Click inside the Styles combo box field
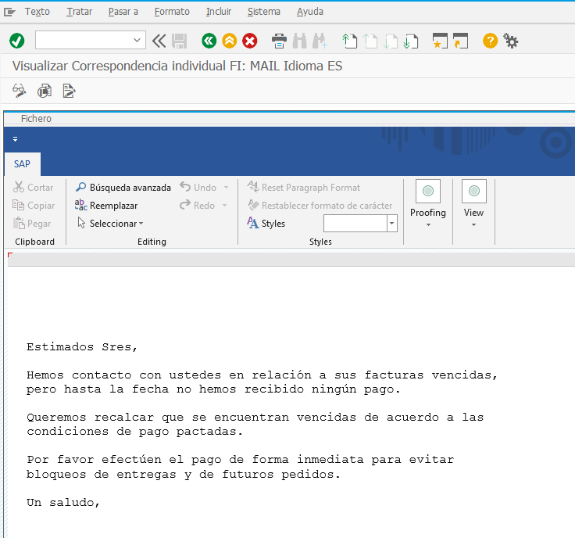Image resolution: width=575 pixels, height=538 pixels. [355, 224]
